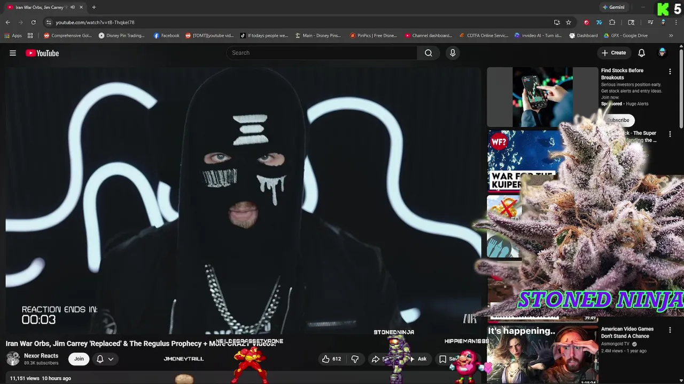Go back with browser back arrow
The image size is (684, 384).
tap(7, 22)
